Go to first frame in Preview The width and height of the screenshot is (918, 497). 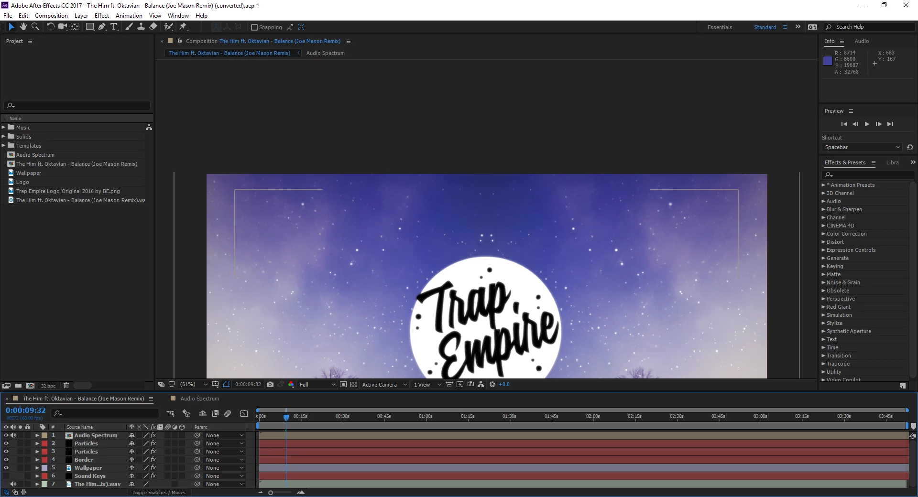click(x=844, y=124)
